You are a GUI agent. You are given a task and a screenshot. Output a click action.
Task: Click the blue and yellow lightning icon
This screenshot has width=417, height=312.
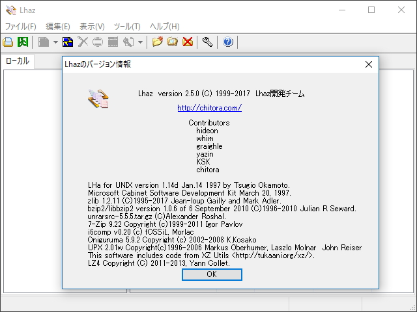click(x=68, y=42)
